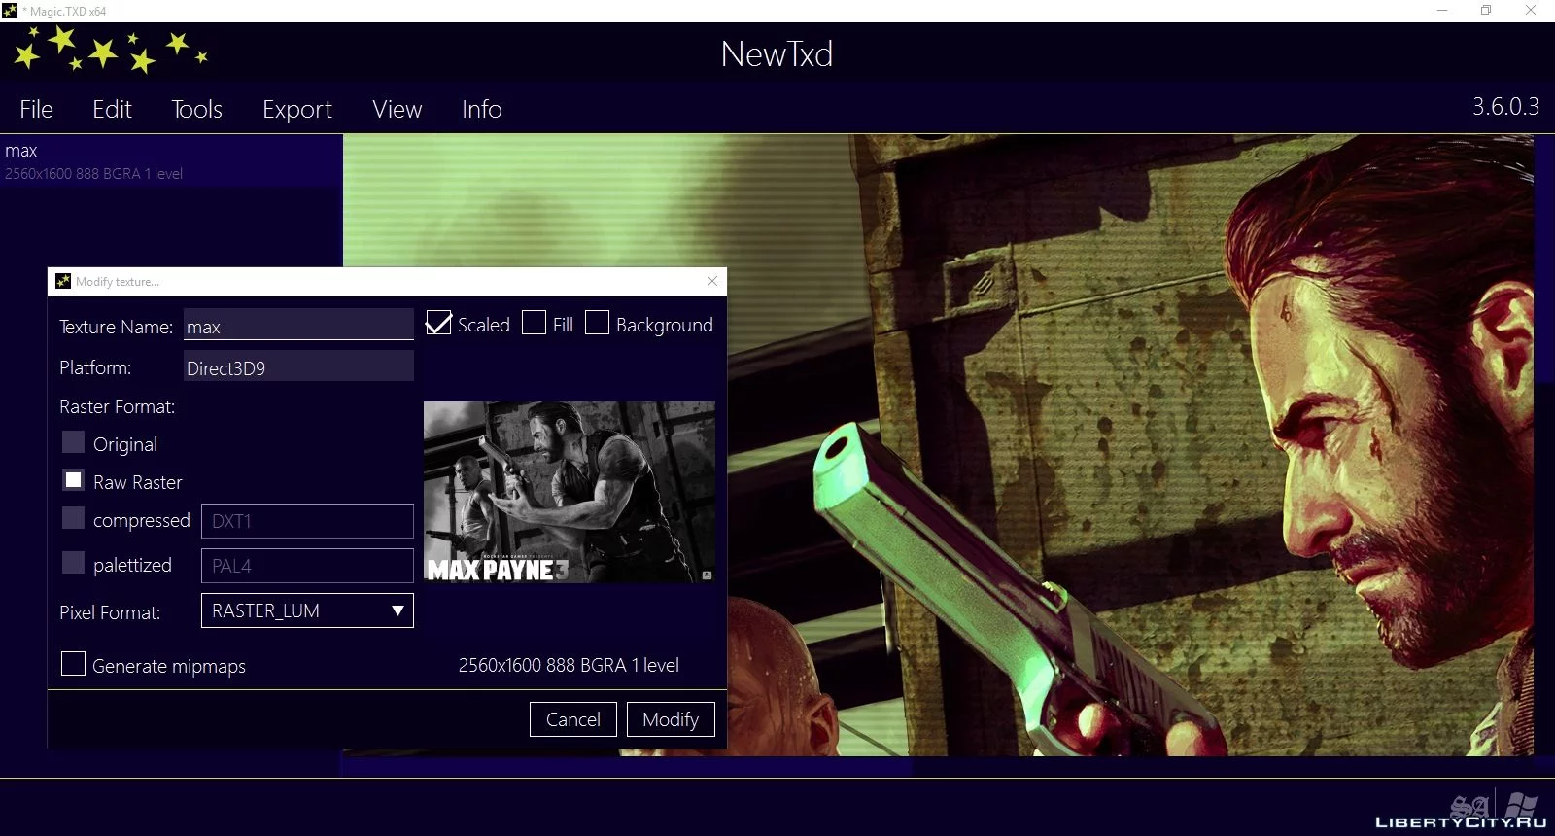Click the Modify texture dialog title icon
This screenshot has width=1555, height=836.
[63, 281]
